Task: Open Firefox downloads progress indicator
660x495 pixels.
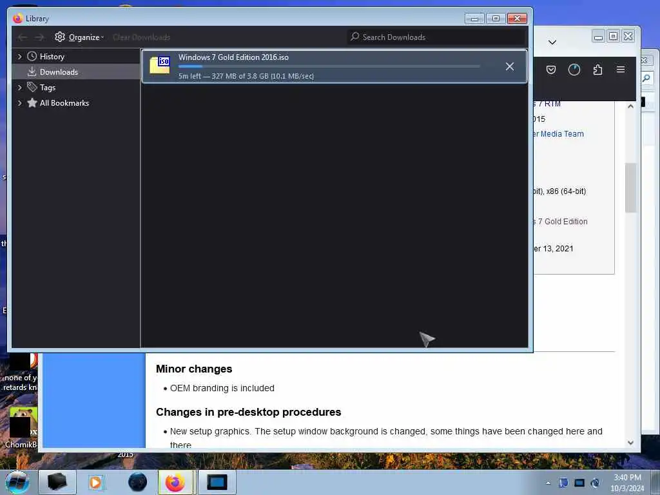Action: 574,70
